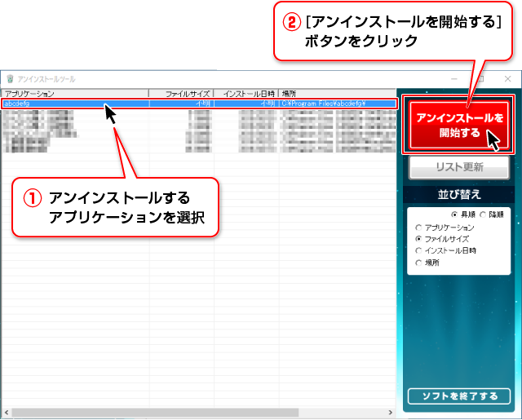Click the ソフトを終了する button
Image resolution: width=522 pixels, height=420 pixels.
pos(459,396)
